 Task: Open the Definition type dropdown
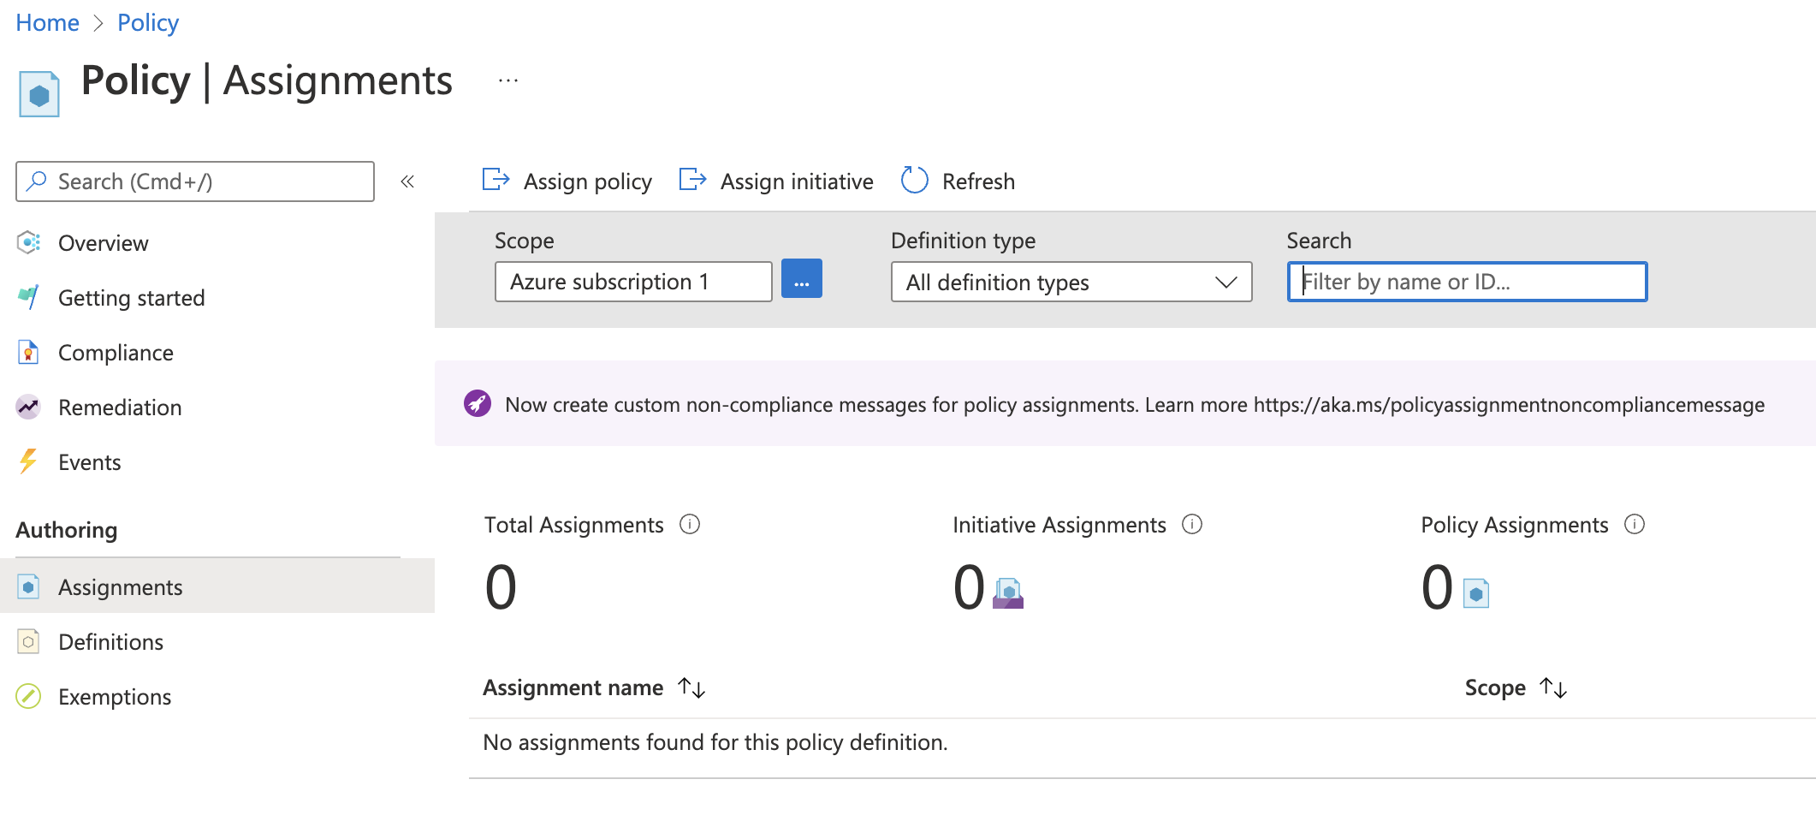point(1071,282)
